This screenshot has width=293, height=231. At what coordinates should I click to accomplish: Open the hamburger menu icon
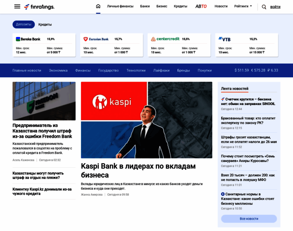pyautogui.click(x=17, y=7)
